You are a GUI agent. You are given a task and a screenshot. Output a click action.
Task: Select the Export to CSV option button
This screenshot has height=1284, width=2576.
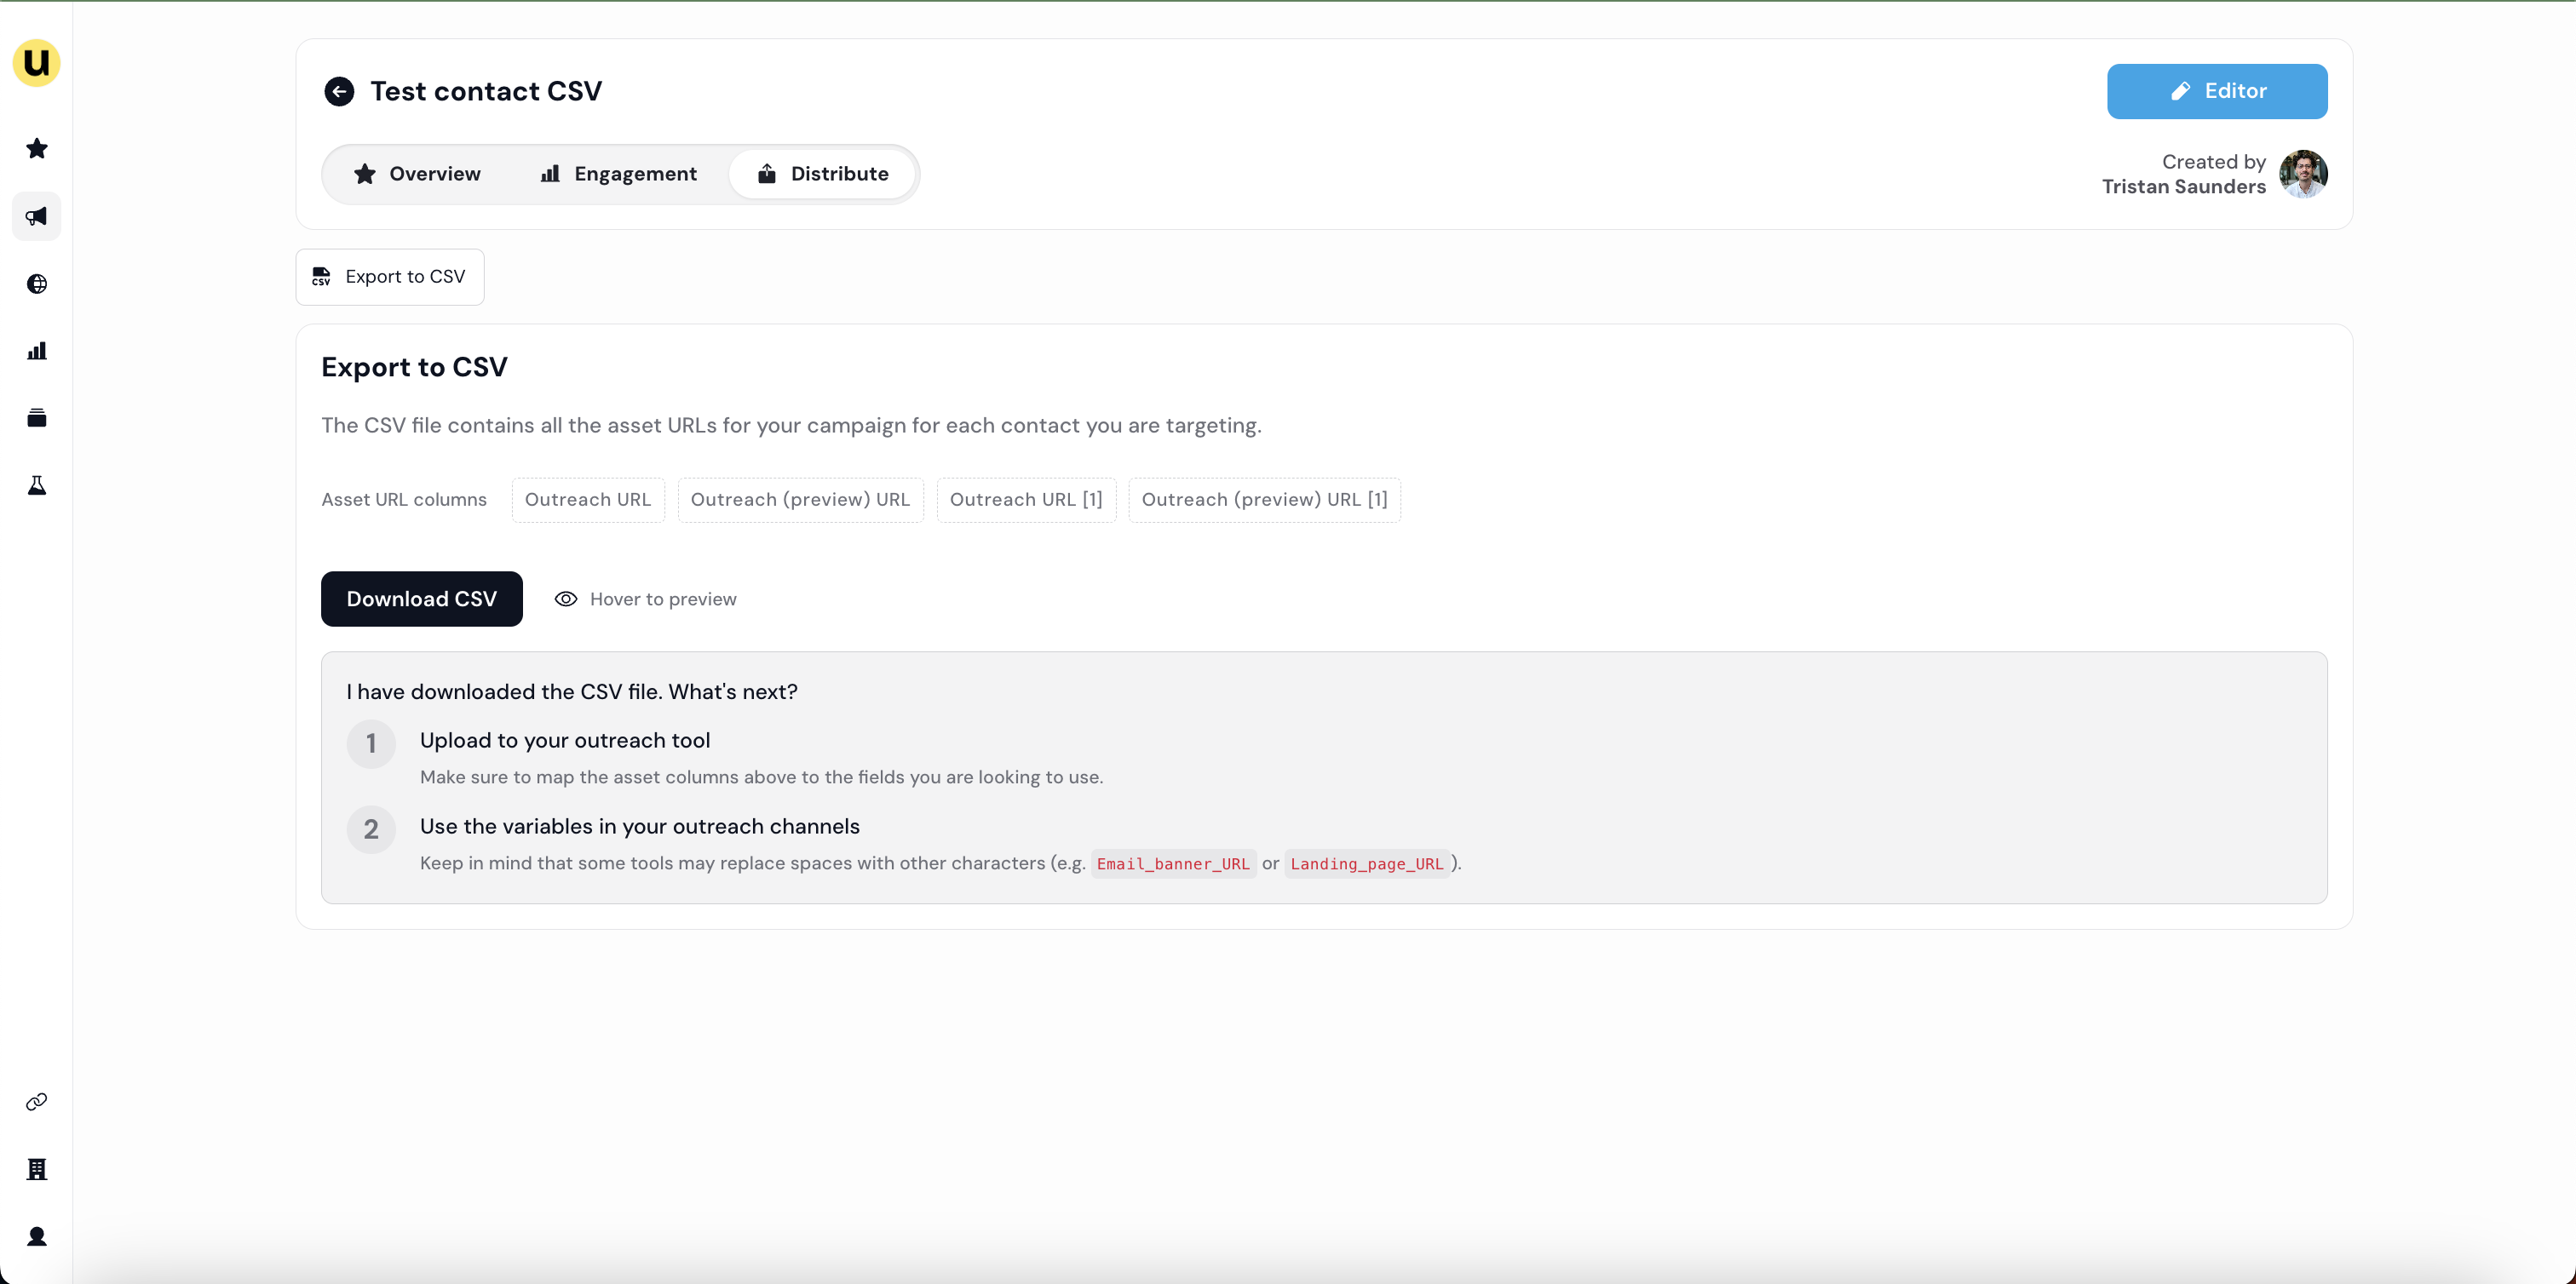(x=389, y=277)
